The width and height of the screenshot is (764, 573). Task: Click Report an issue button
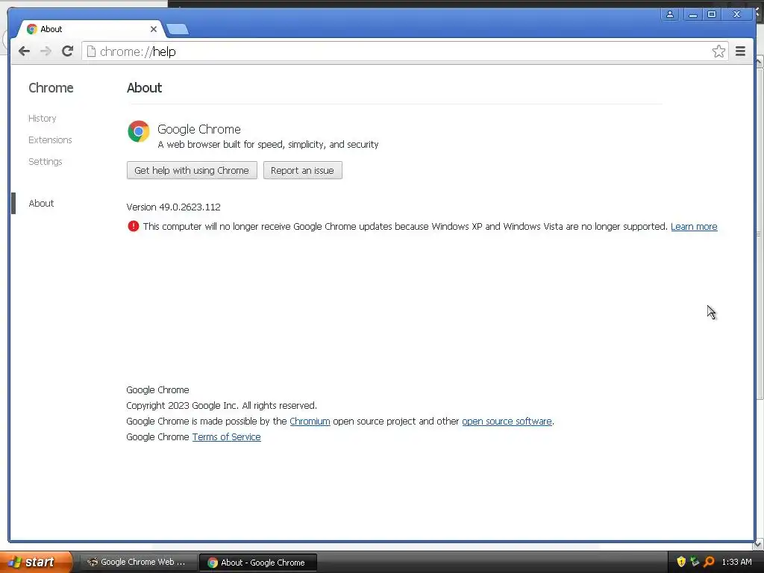(303, 170)
